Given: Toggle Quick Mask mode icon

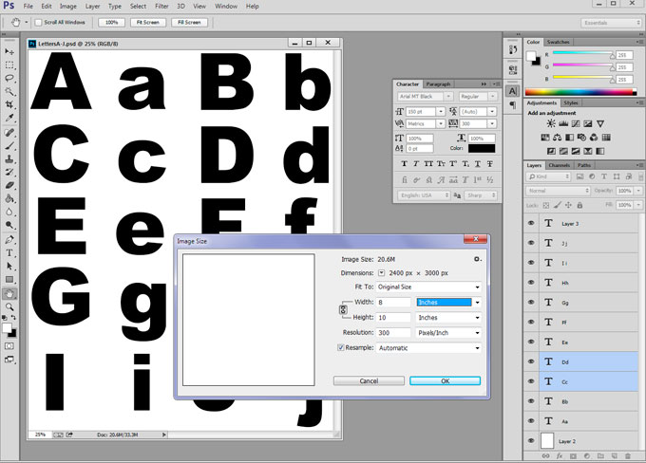Looking at the screenshot, I should pos(9,346).
